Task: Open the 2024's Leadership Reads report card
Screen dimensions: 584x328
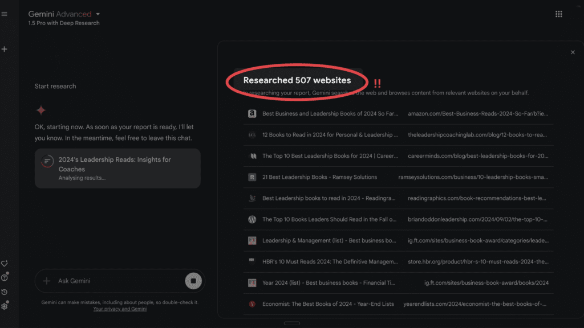Action: click(x=117, y=169)
